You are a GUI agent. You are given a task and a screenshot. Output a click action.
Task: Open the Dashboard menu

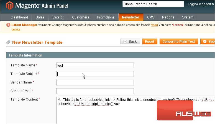click(19, 17)
